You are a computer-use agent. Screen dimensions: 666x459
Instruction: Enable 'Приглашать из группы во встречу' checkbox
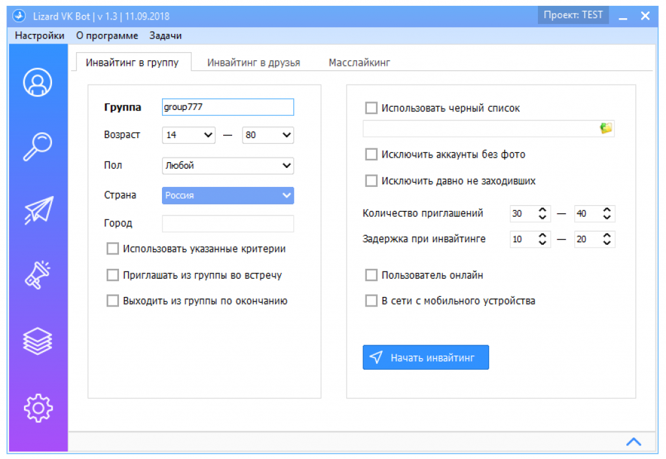[113, 275]
